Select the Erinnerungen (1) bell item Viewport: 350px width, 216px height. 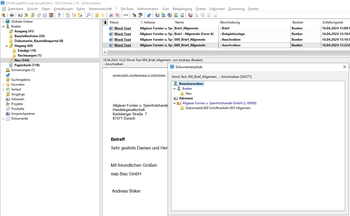click(20, 70)
